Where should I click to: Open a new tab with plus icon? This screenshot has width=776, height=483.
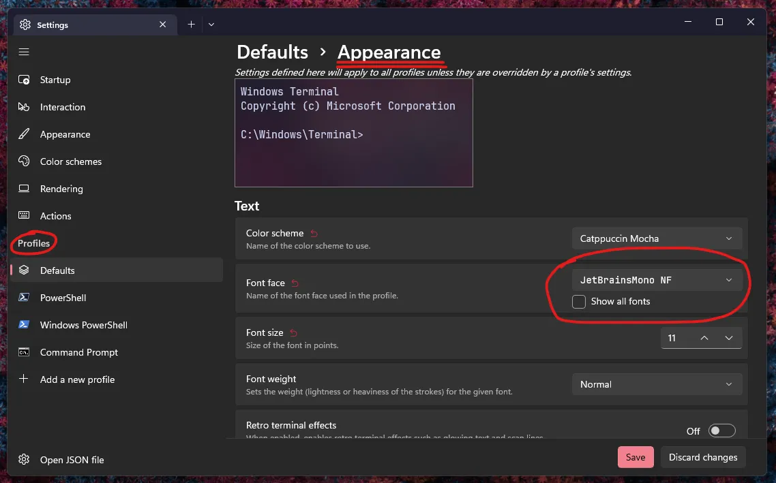tap(191, 25)
